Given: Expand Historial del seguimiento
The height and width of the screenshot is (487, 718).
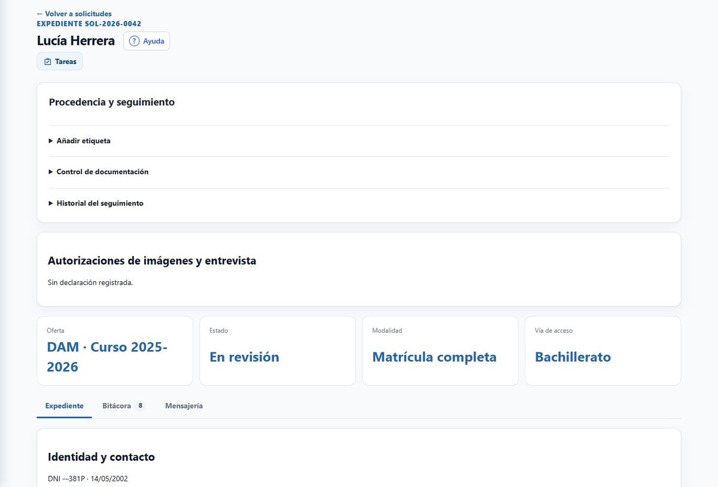Looking at the screenshot, I should click(x=359, y=203).
